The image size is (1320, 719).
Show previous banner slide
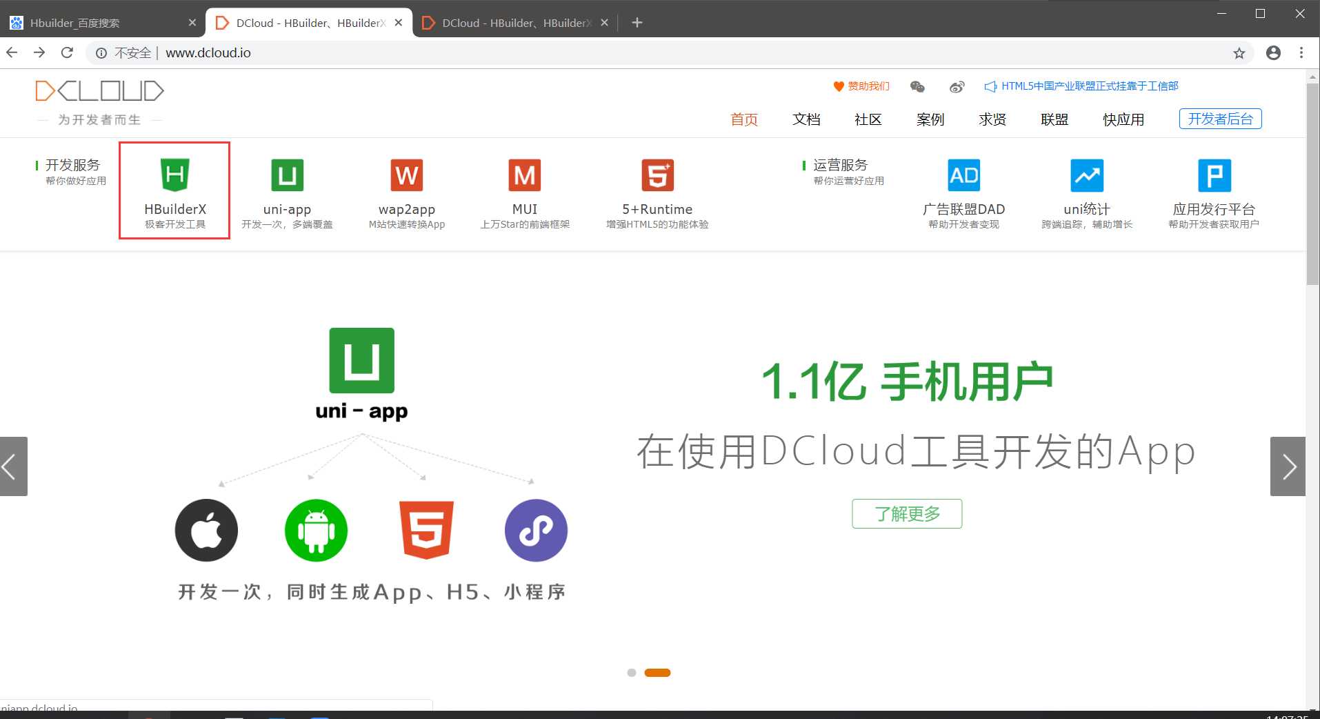[x=13, y=466]
